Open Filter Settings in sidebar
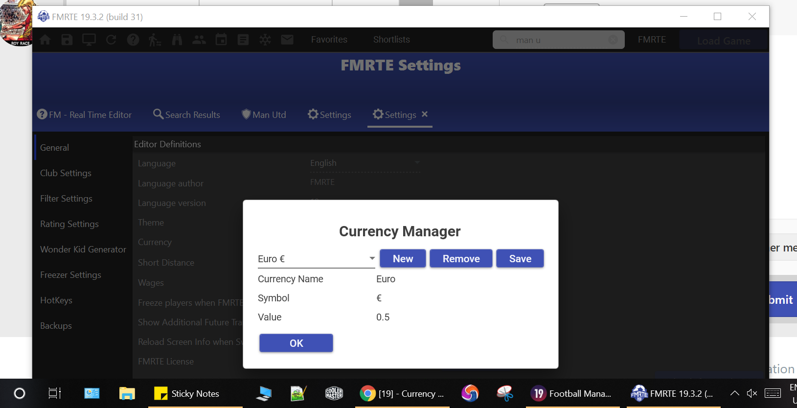Image resolution: width=797 pixels, height=408 pixels. 66,199
